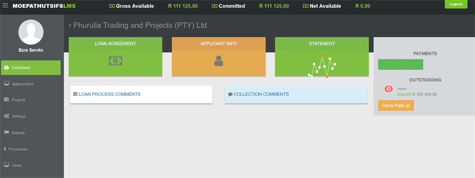Click the Net Available cash icon
Viewport: 475px width, 178px height.
click(x=305, y=6)
